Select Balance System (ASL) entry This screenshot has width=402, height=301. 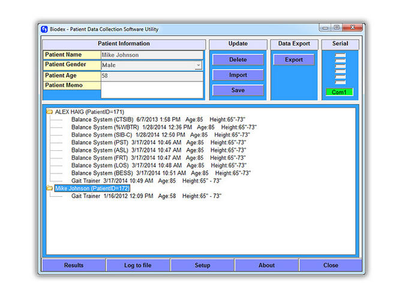click(158, 150)
